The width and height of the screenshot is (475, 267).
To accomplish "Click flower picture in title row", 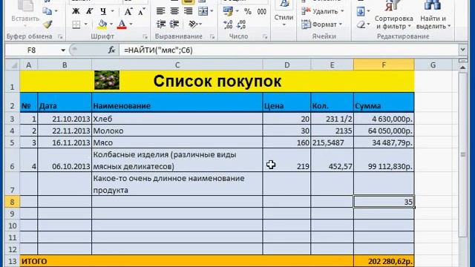I will click(x=107, y=80).
